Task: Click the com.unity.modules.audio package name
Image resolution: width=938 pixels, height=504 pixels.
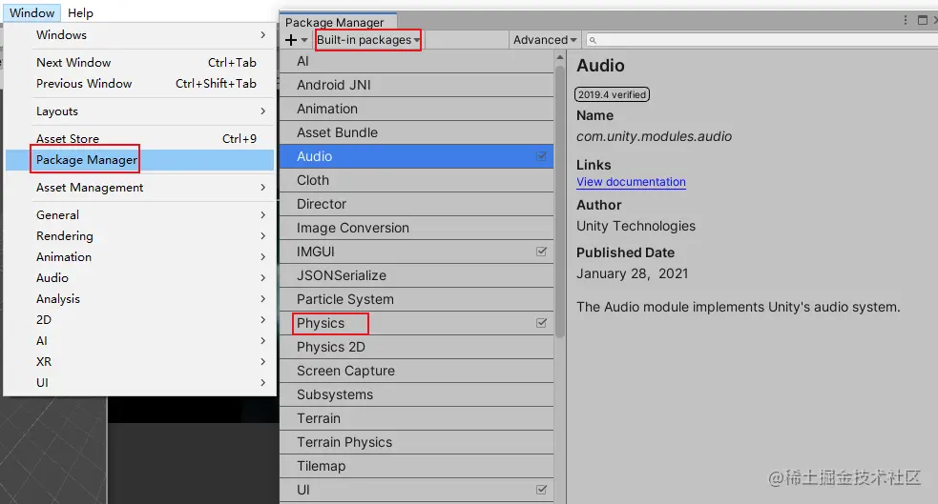Action: click(654, 136)
